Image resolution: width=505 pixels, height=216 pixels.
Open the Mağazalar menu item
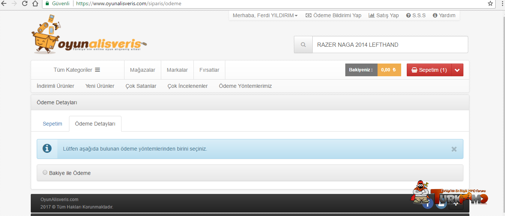coord(142,70)
